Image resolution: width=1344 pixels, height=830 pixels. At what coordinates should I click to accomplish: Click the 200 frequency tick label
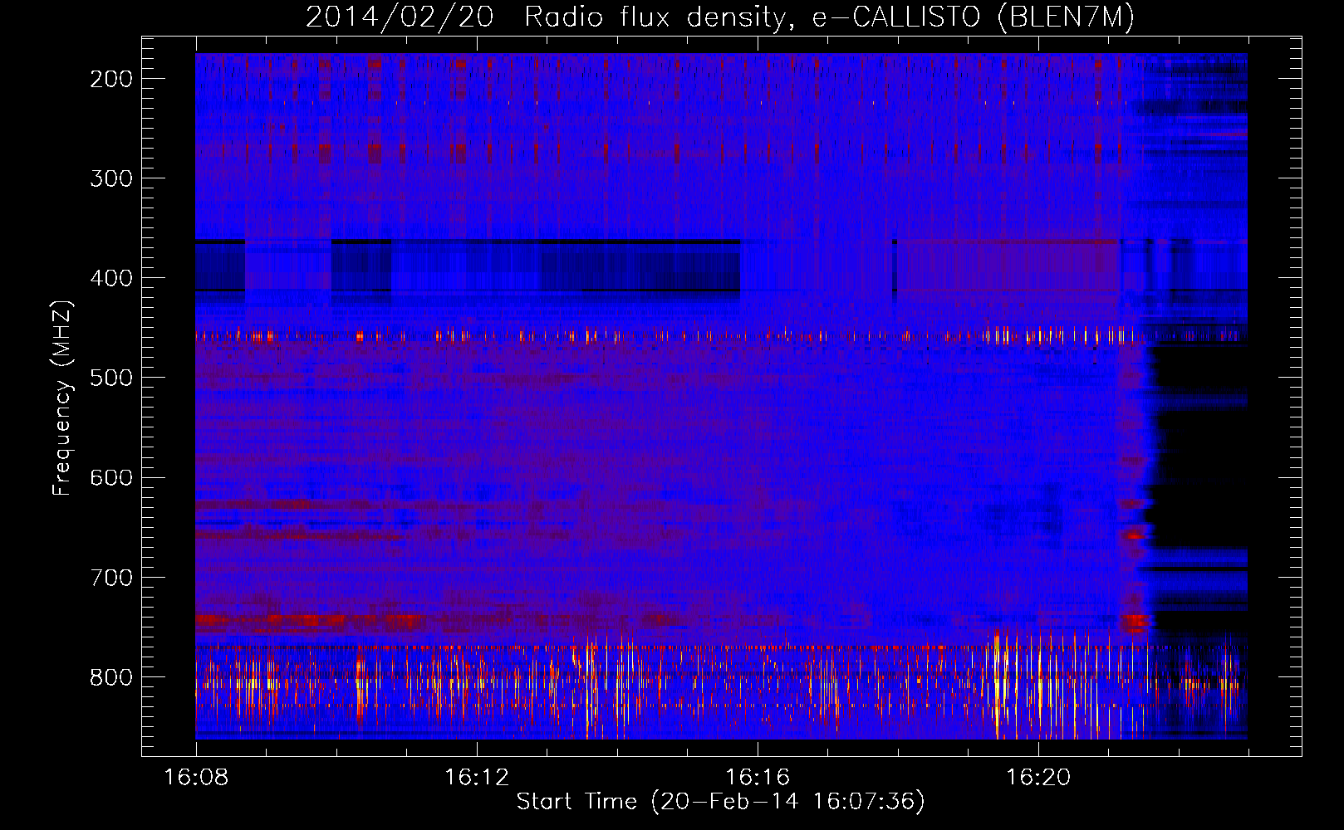coord(111,79)
